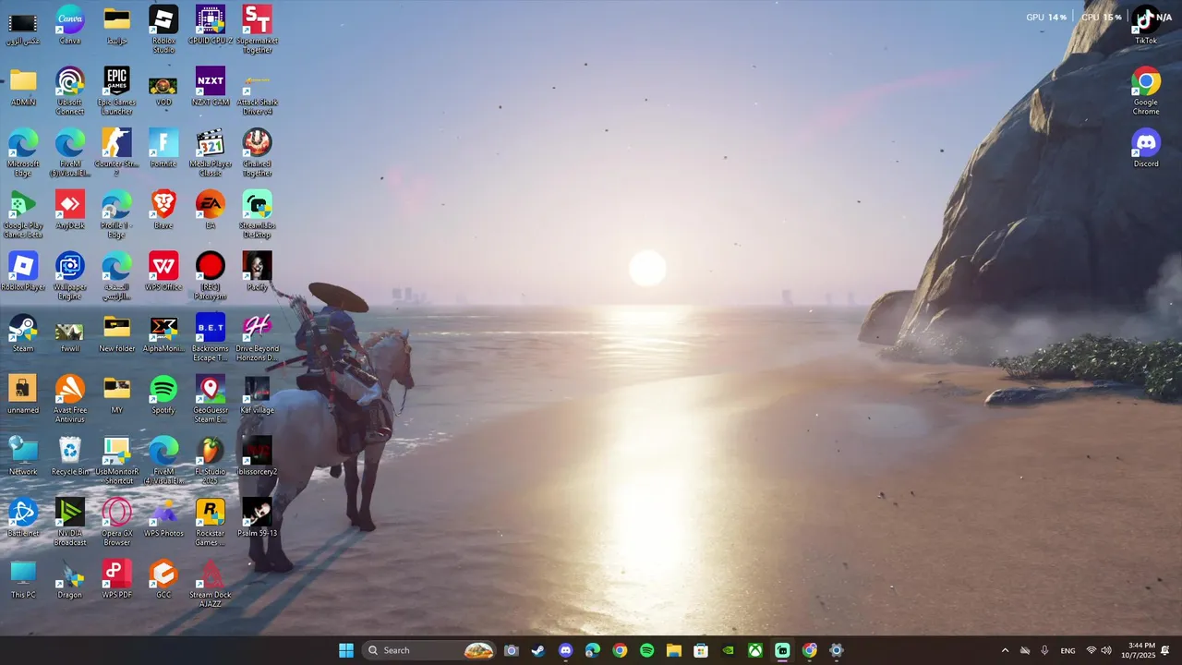Open the Xbox app from the taskbar
Image resolution: width=1182 pixels, height=665 pixels.
tap(755, 650)
